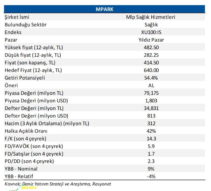Click the Piyasa Değeri (milyon USD) label

point(36,101)
